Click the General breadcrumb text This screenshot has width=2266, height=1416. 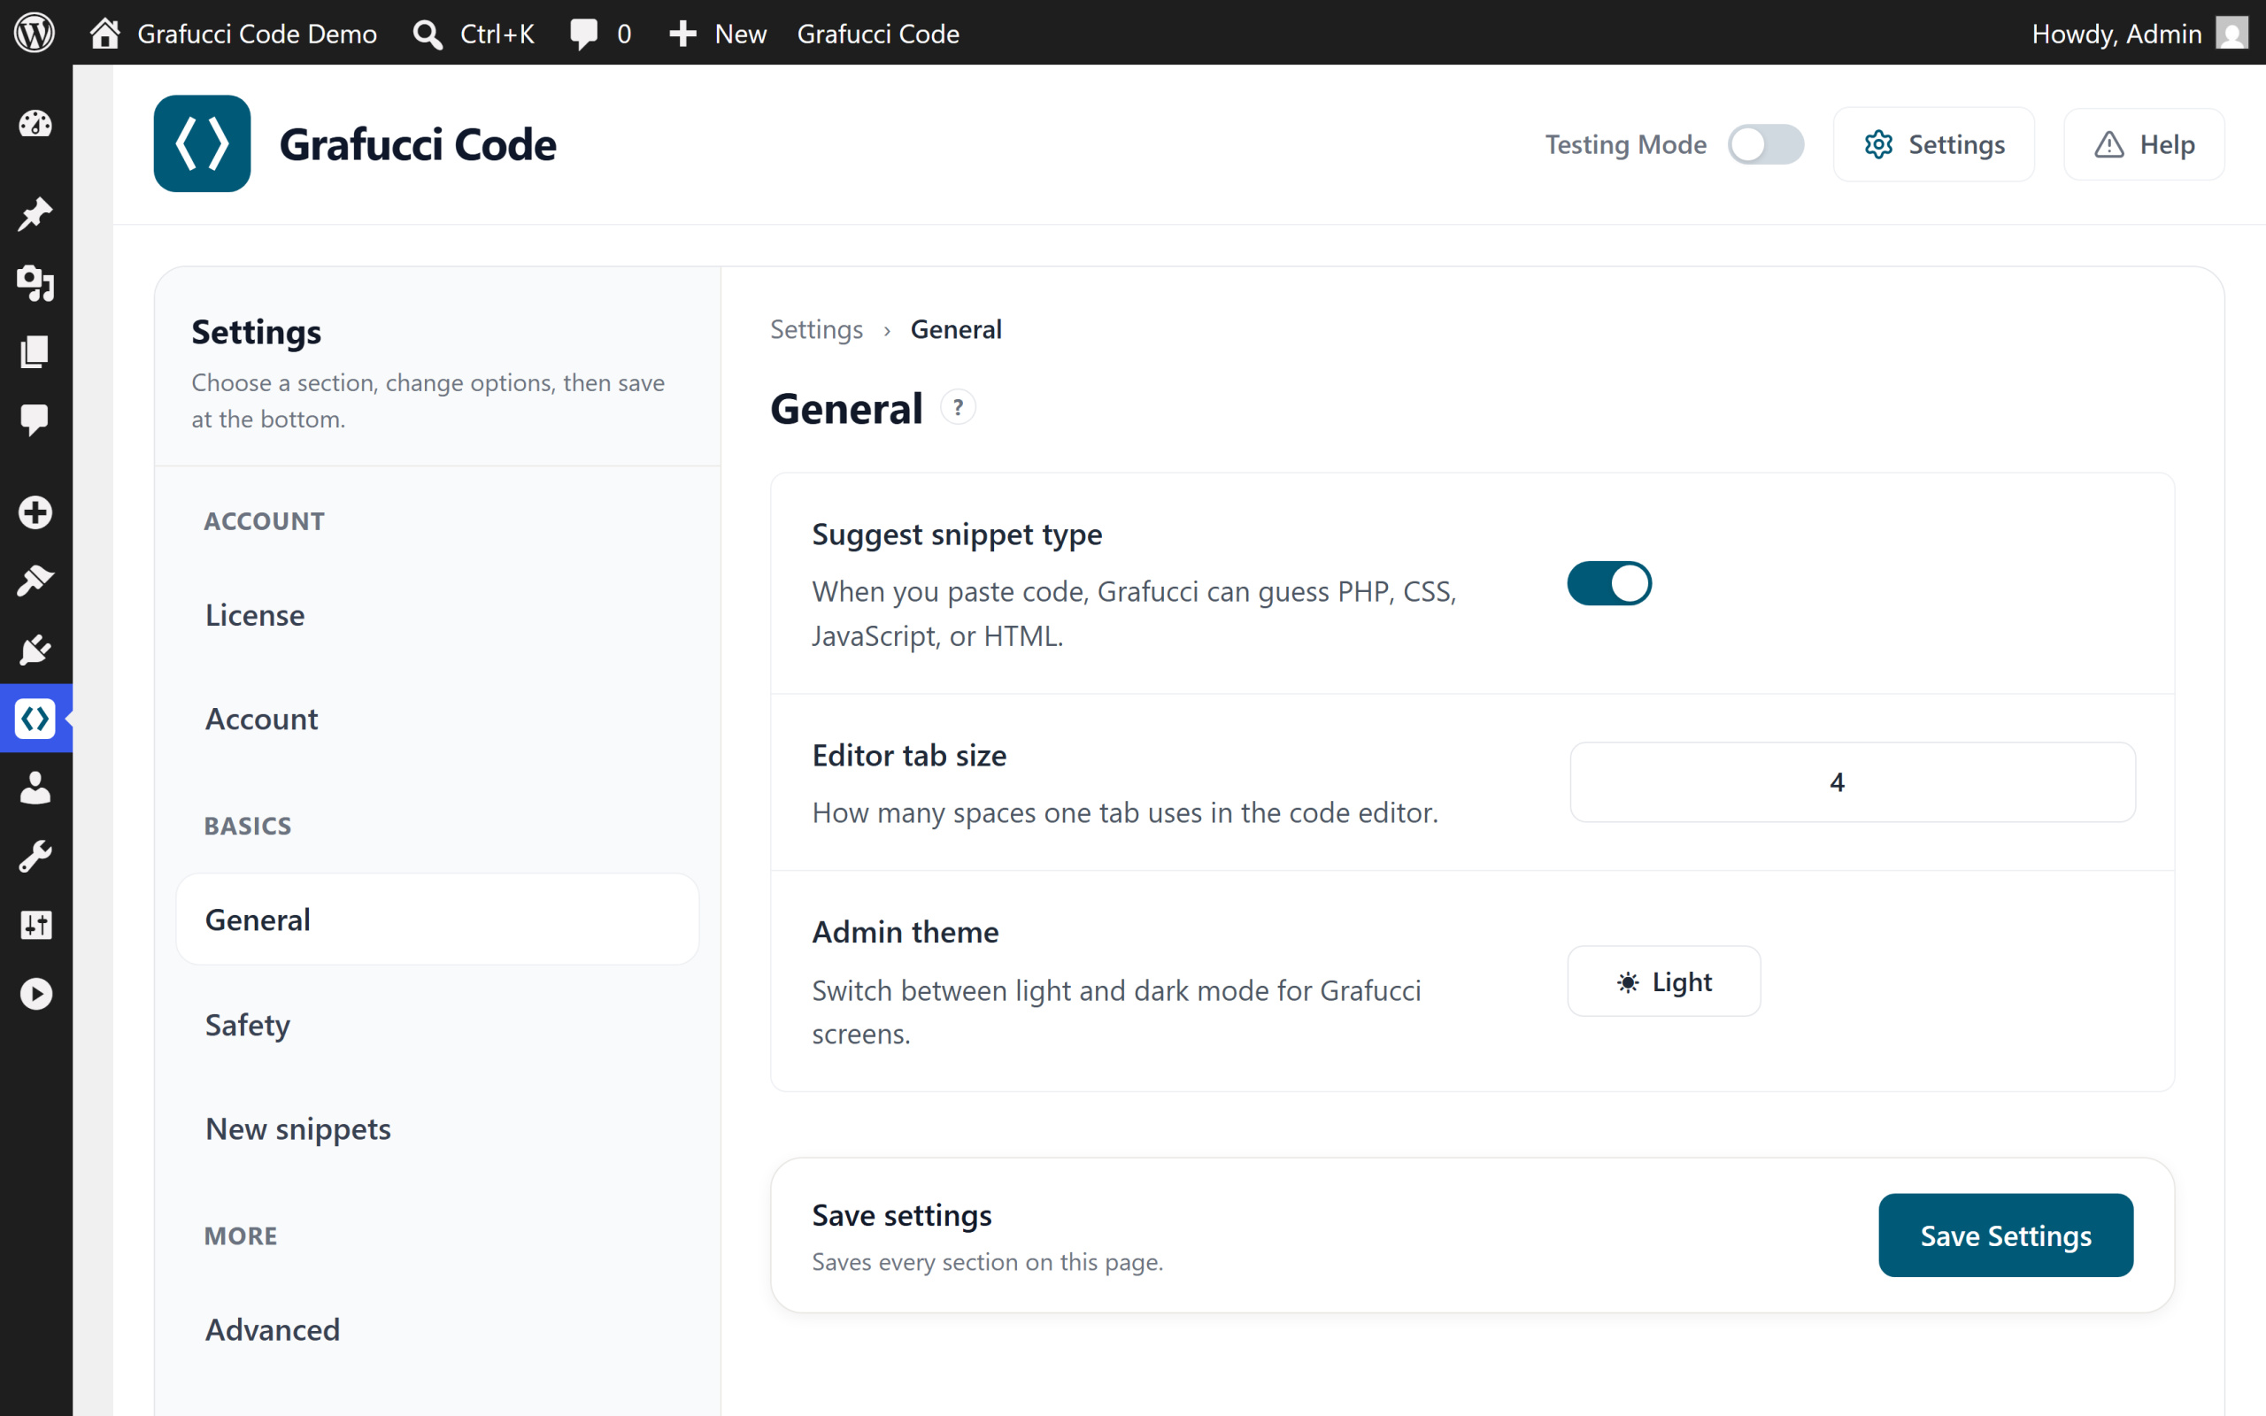coord(956,329)
